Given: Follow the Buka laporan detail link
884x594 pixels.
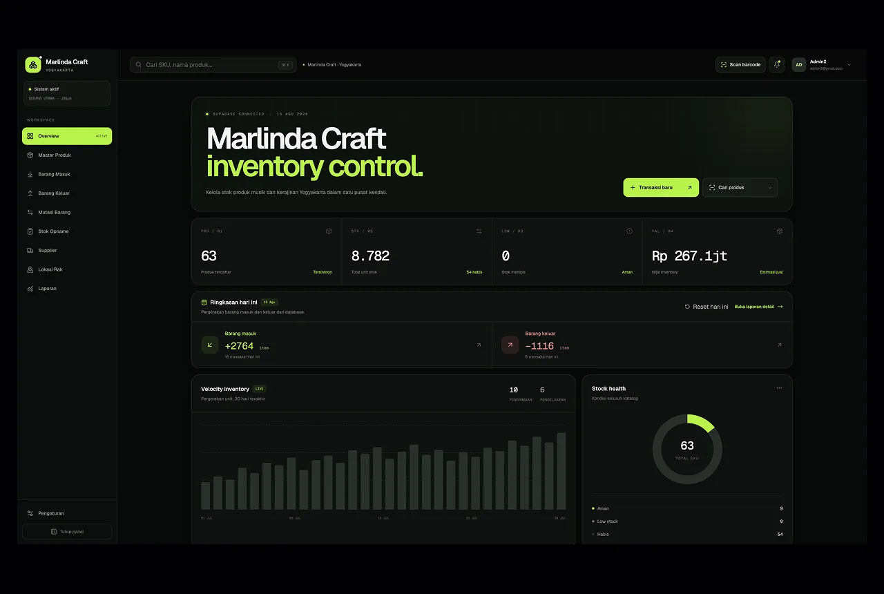Looking at the screenshot, I should [758, 307].
